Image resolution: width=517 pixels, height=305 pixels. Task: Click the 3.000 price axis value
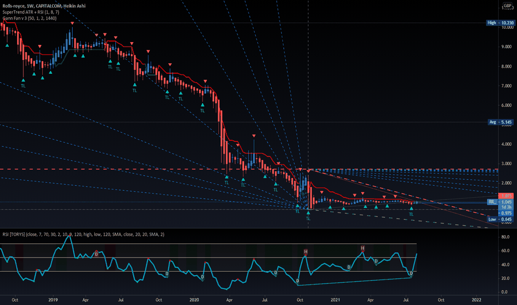coord(506,164)
